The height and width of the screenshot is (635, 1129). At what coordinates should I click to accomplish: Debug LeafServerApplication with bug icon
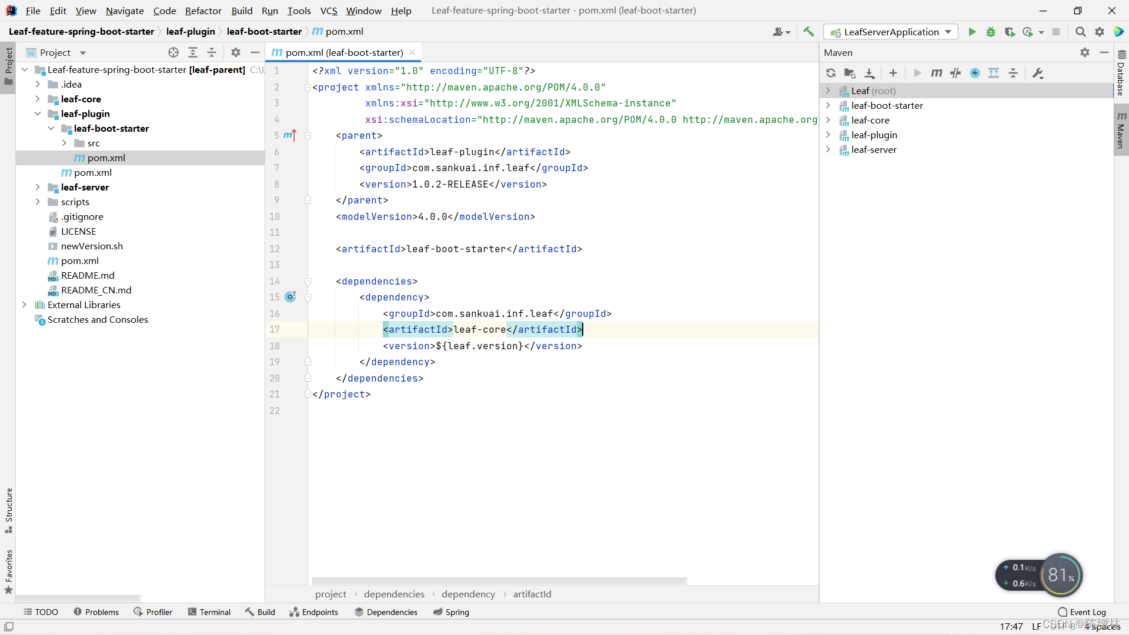(991, 32)
